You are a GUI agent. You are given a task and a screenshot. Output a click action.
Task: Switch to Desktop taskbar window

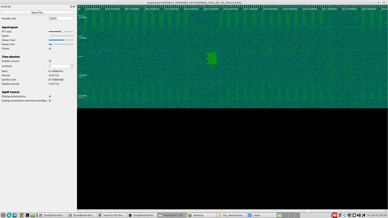coord(201,215)
